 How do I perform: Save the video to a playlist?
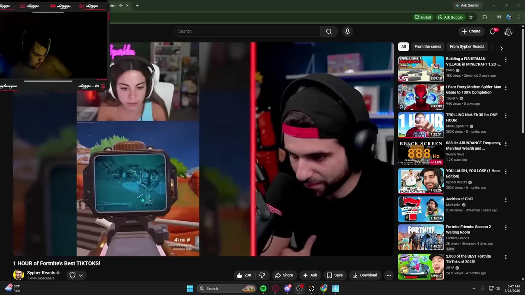click(335, 275)
